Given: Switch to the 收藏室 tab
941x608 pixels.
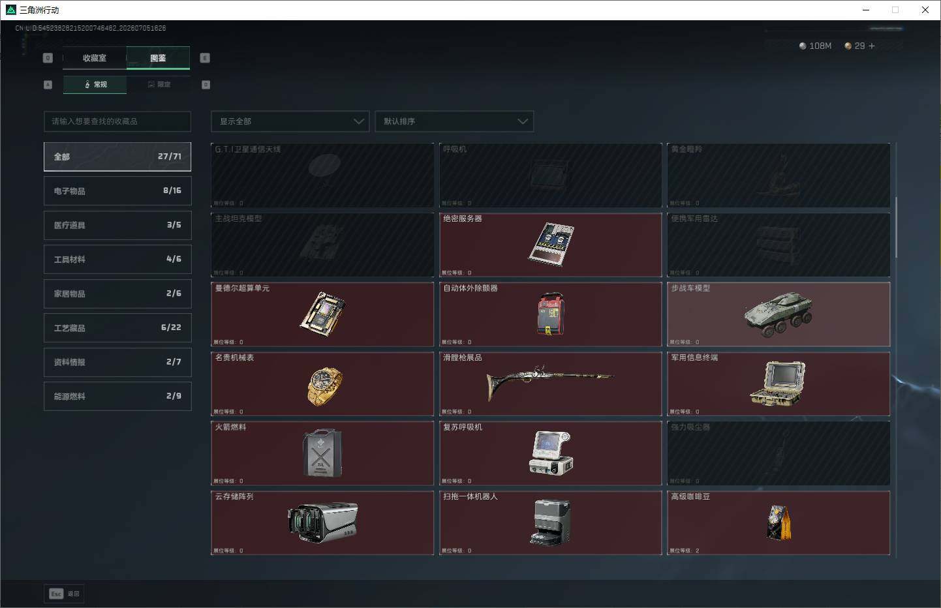Looking at the screenshot, I should (95, 58).
